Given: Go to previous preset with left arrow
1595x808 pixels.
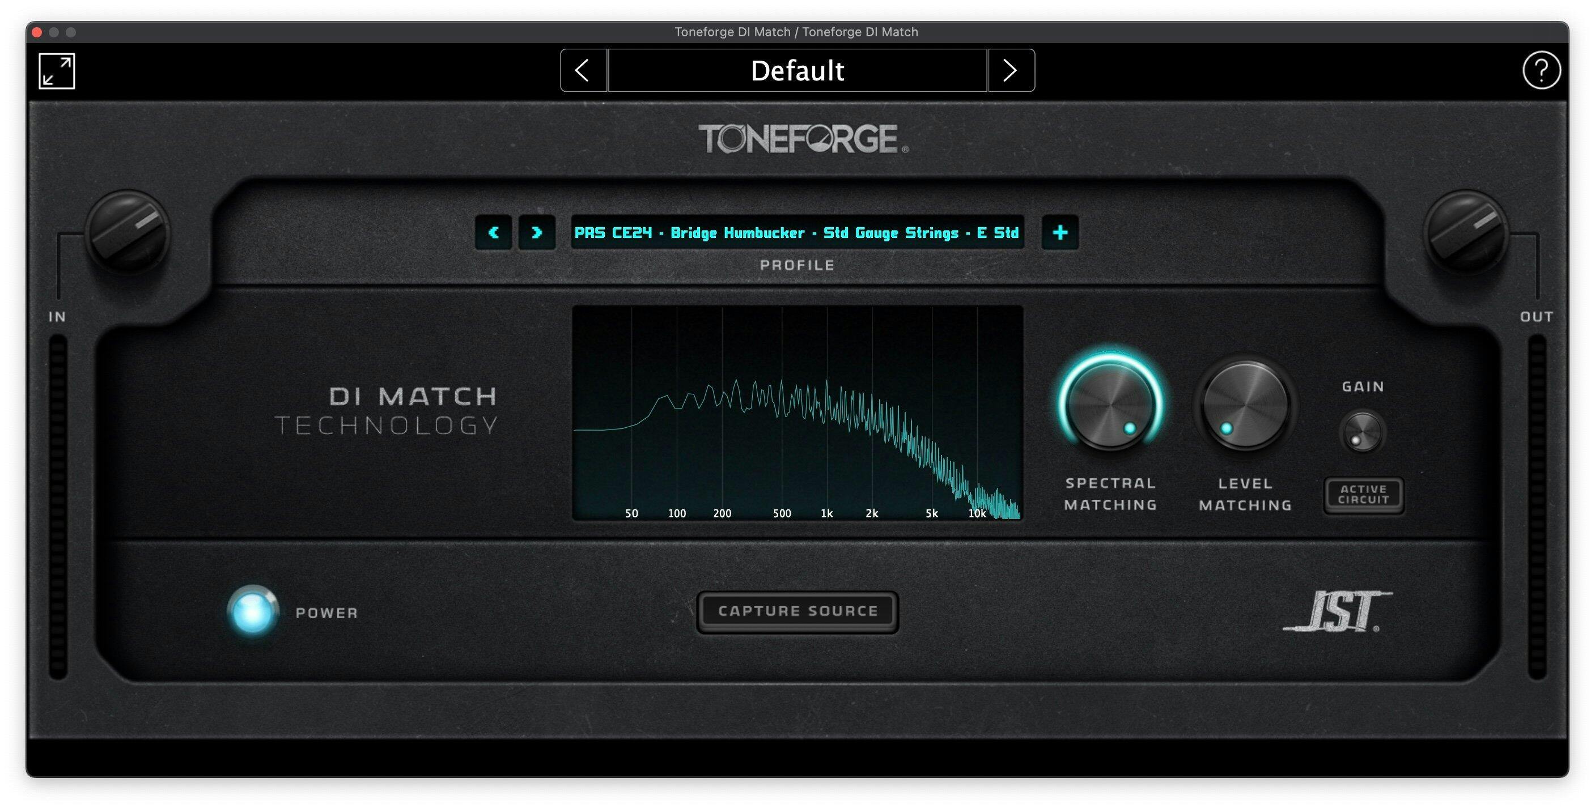Looking at the screenshot, I should tap(583, 71).
